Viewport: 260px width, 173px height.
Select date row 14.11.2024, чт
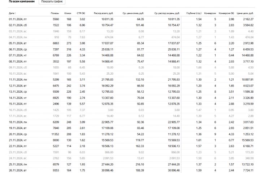(x=18, y=98)
